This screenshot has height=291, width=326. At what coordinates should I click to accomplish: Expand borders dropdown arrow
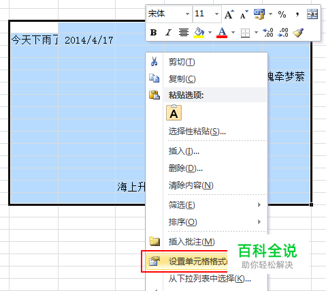point(256,33)
